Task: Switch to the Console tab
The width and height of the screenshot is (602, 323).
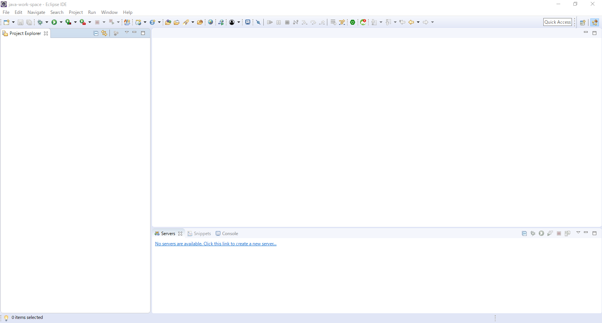Action: [x=227, y=234]
